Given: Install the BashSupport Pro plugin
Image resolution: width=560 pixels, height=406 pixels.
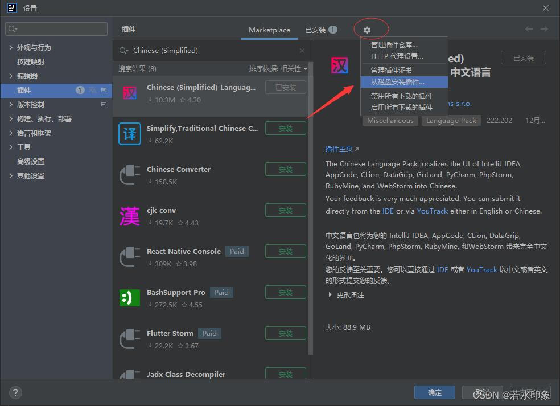Looking at the screenshot, I should (x=285, y=292).
